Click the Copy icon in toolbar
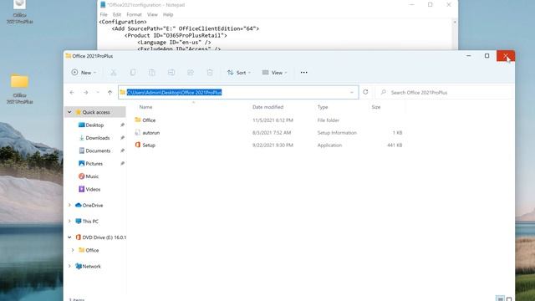The image size is (535, 301). coord(133,73)
